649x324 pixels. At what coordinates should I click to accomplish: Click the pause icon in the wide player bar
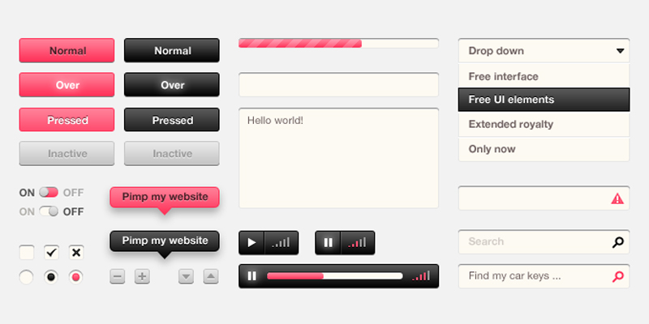[x=251, y=276]
